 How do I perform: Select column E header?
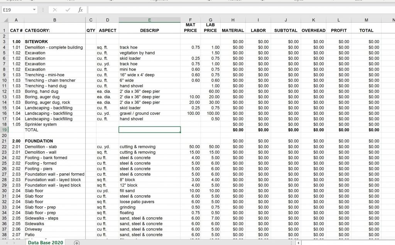click(x=150, y=20)
